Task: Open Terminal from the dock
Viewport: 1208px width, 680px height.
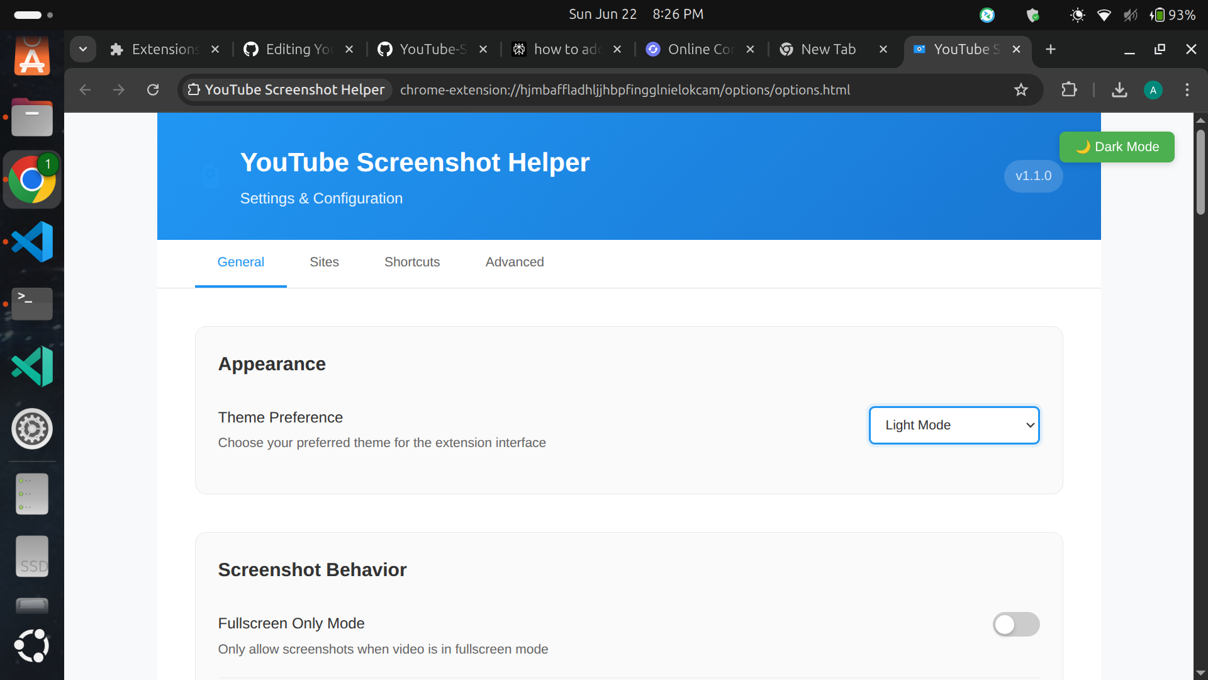Action: click(32, 303)
